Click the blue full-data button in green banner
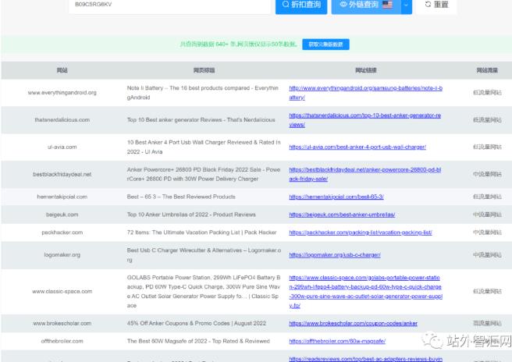 click(x=325, y=44)
